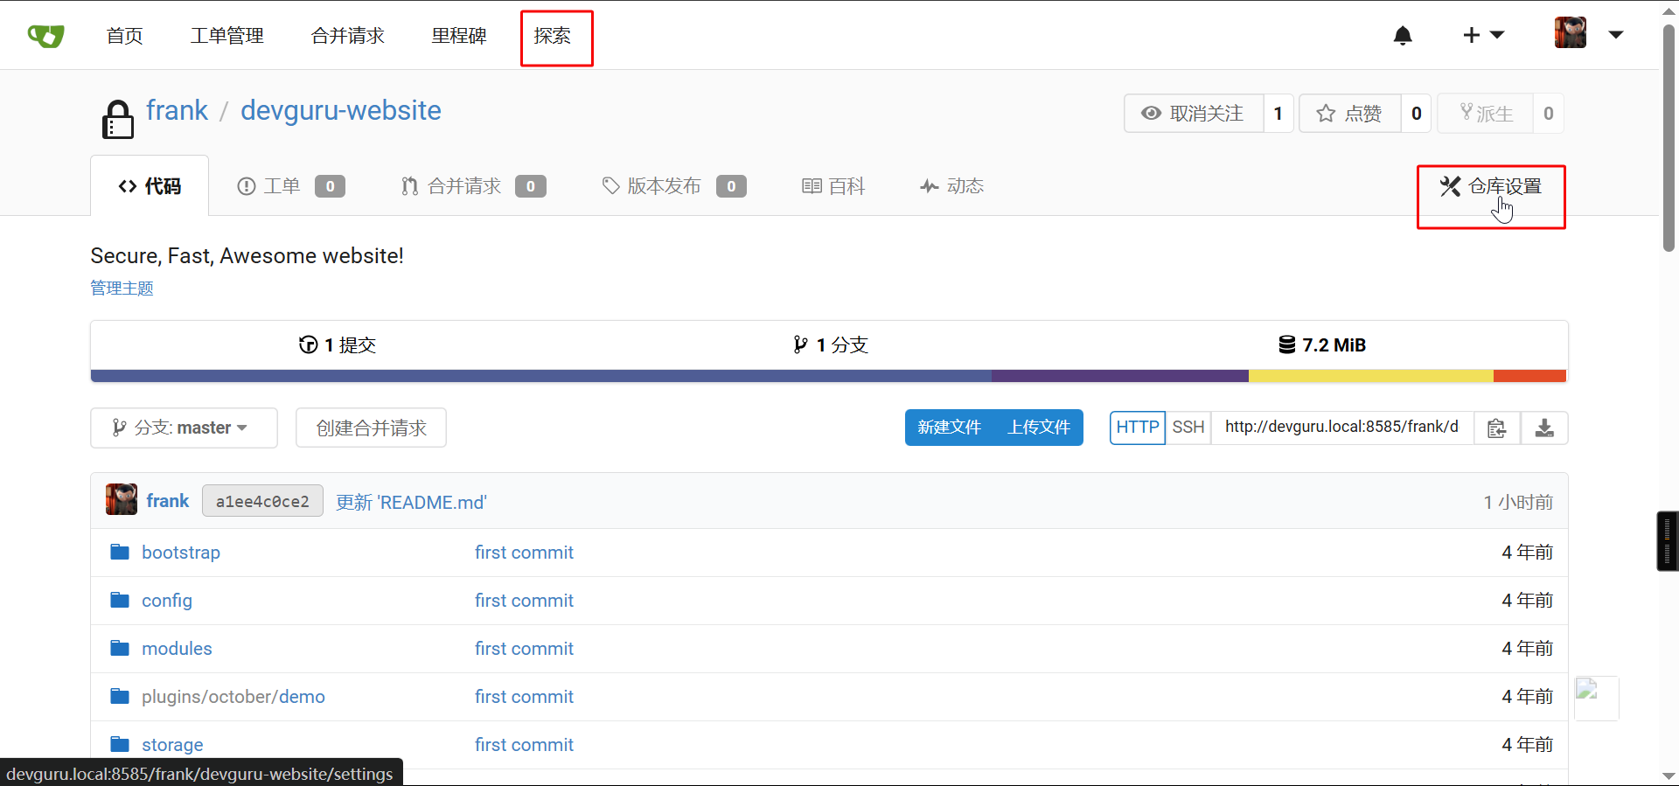Viewport: 1679px width, 786px height.
Task: Click the 新建文件 new file button
Action: point(949,428)
